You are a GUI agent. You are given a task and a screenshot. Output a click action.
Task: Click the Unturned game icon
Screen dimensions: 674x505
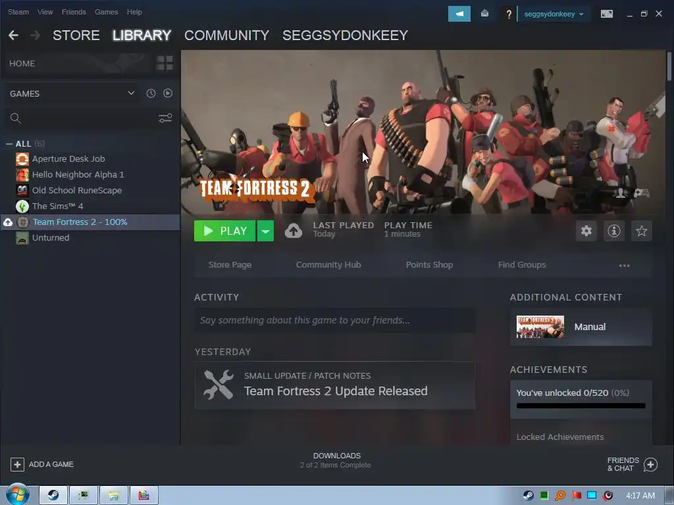tap(22, 238)
